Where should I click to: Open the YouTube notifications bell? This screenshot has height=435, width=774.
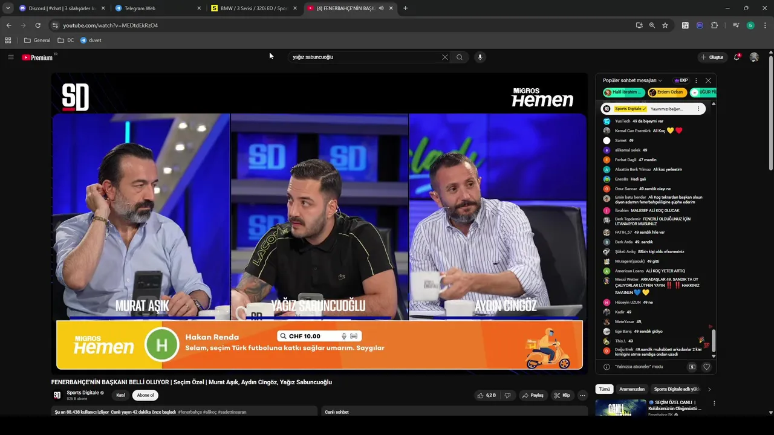click(737, 57)
